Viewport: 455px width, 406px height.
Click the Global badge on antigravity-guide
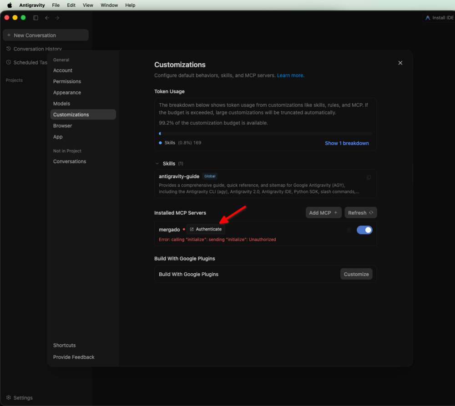click(x=210, y=176)
